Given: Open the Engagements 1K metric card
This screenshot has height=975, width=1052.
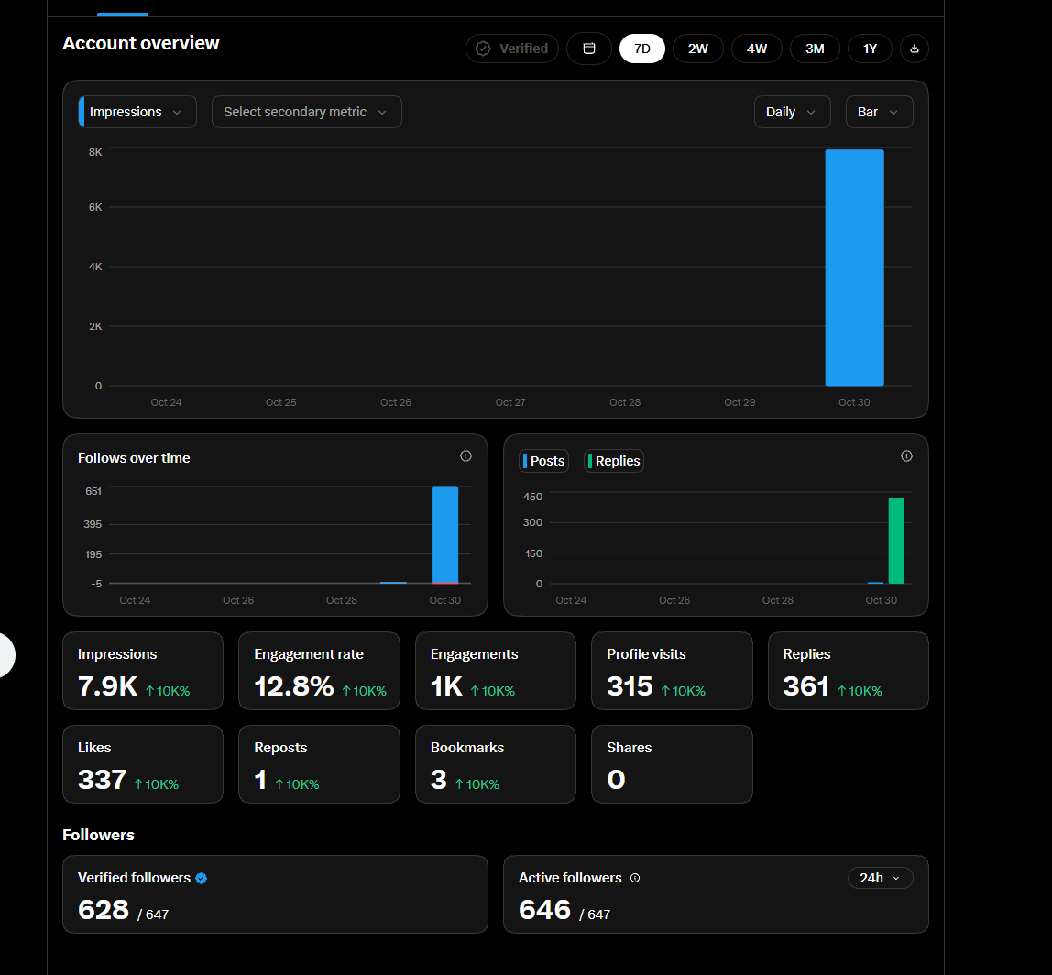Looking at the screenshot, I should click(496, 671).
